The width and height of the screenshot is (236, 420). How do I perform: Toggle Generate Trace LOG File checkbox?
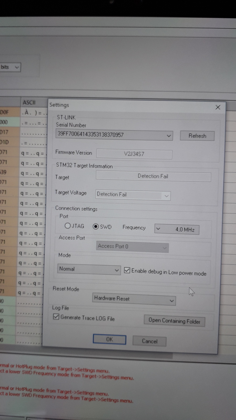[x=56, y=317]
